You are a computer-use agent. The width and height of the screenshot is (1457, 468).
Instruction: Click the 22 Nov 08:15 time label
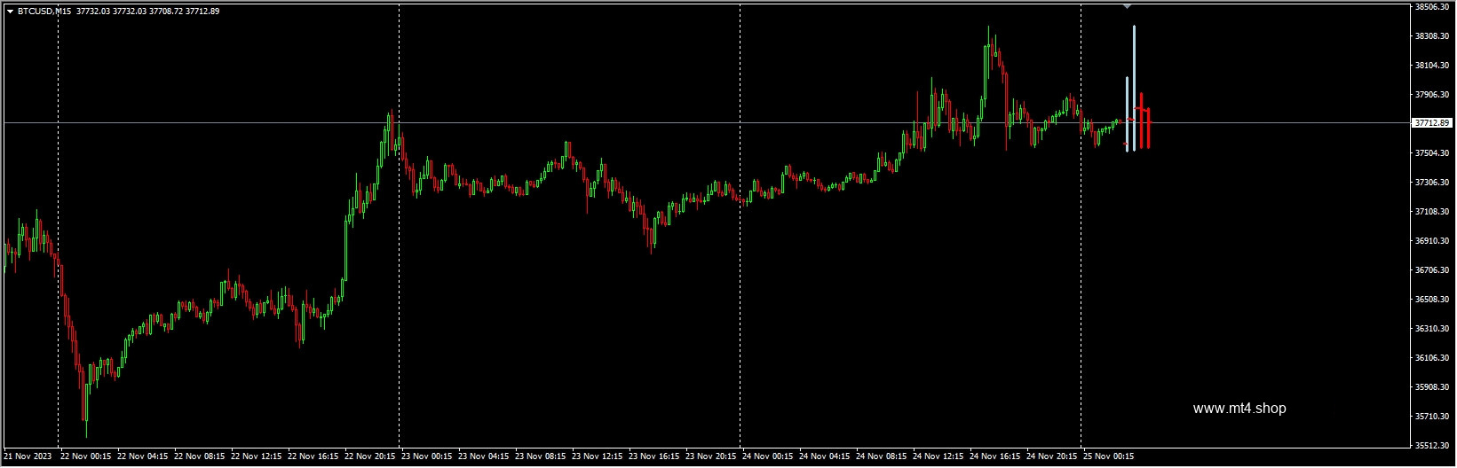199,457
